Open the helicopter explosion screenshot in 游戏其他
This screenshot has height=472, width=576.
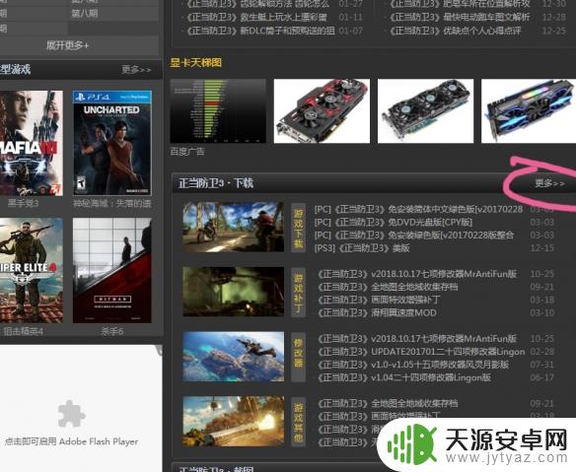pos(234,421)
